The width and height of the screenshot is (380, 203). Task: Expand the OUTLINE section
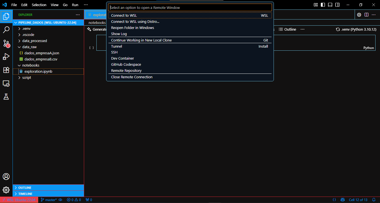click(x=48, y=188)
